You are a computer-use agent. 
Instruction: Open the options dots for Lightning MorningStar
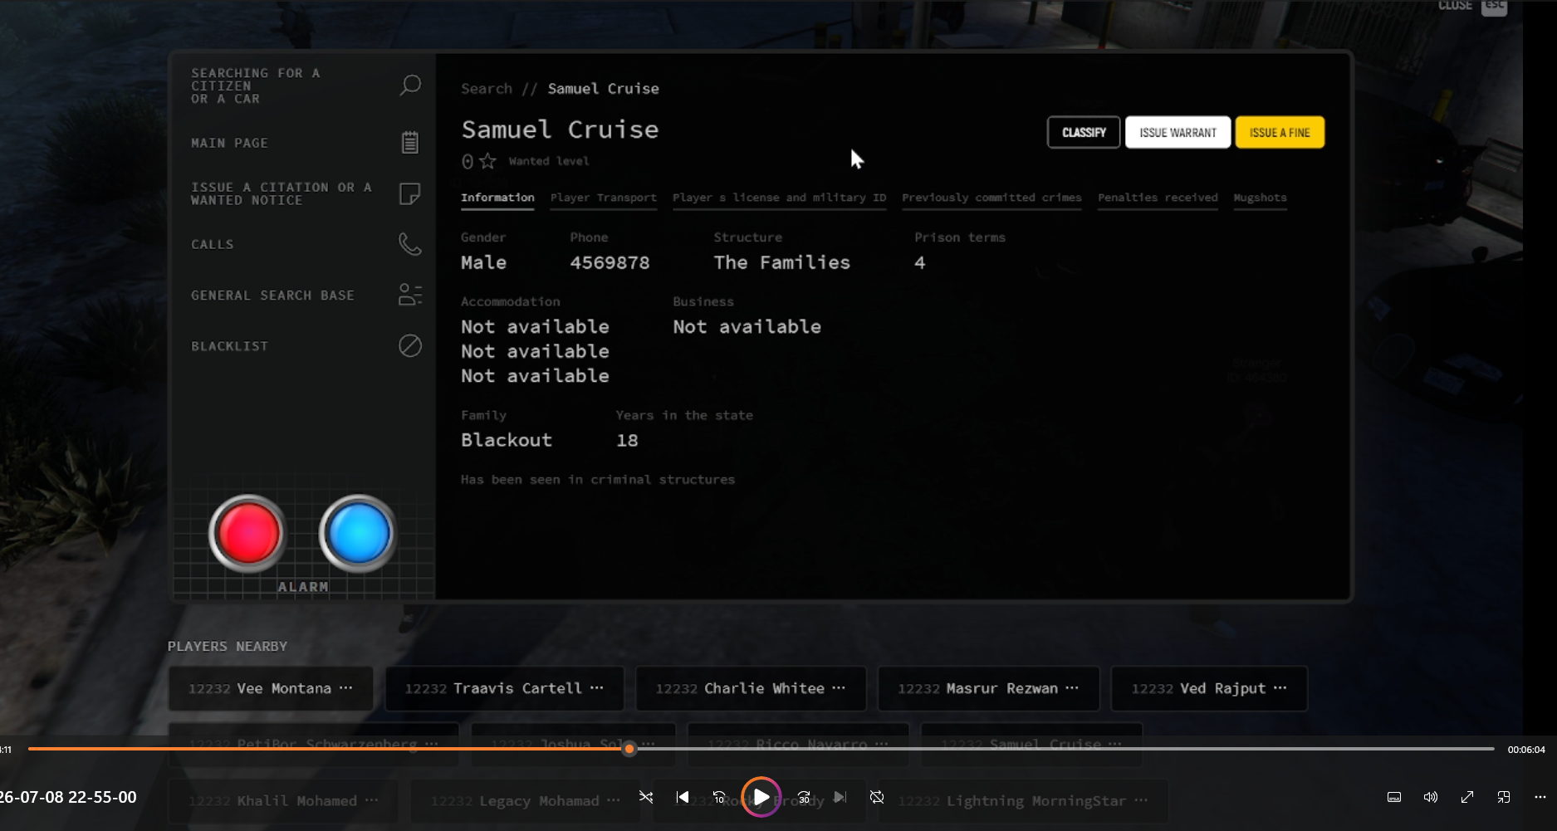pyautogui.click(x=1141, y=800)
